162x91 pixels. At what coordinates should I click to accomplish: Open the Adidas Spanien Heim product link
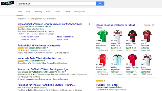click(x=132, y=69)
